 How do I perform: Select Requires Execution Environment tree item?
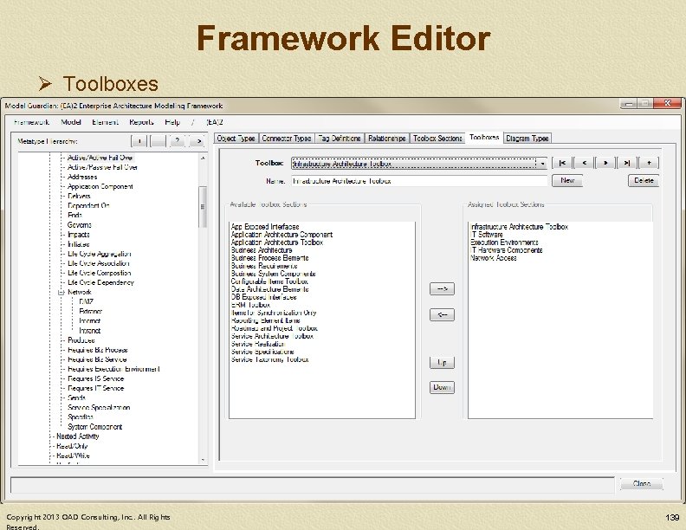click(113, 369)
